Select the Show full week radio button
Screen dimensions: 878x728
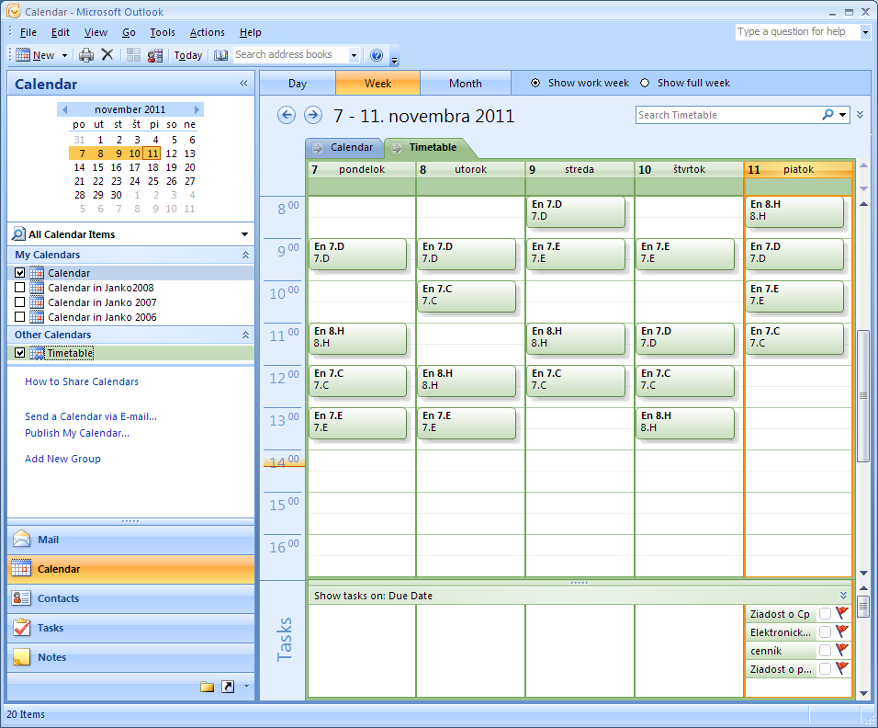coord(645,83)
